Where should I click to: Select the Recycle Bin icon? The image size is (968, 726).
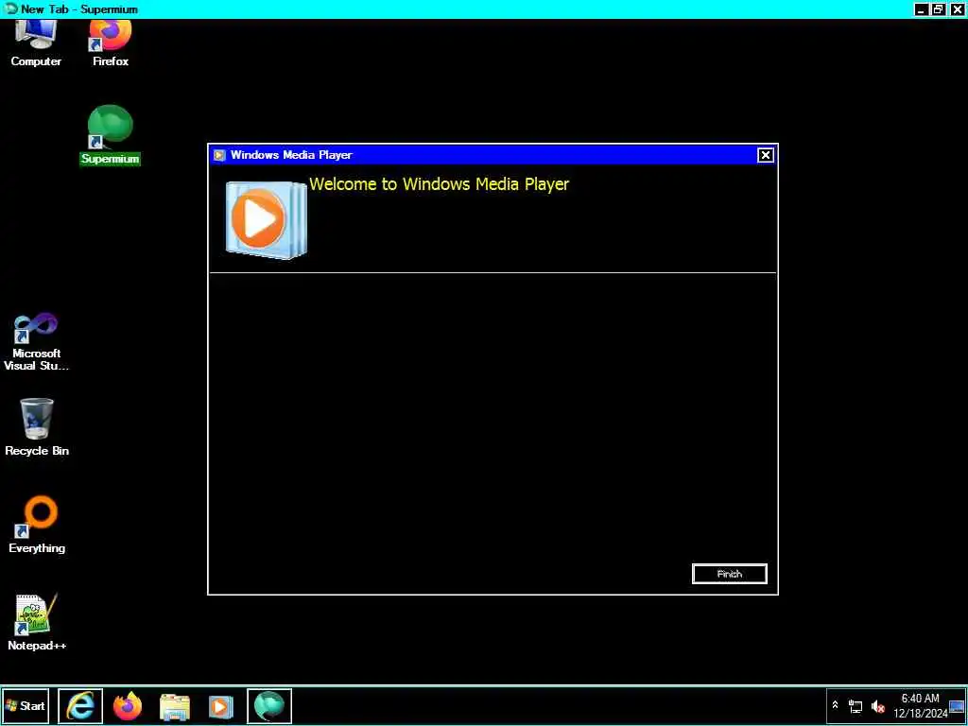[37, 427]
